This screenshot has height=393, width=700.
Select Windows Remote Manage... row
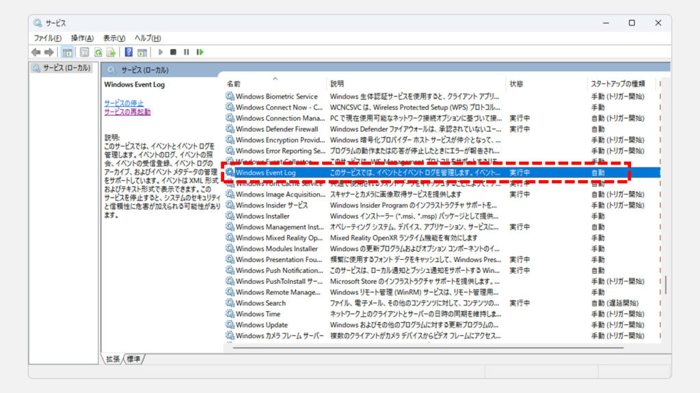click(442, 292)
